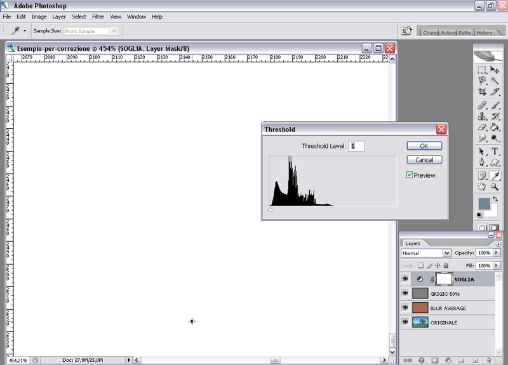Select the Hand tool
508x365 pixels.
482,187
